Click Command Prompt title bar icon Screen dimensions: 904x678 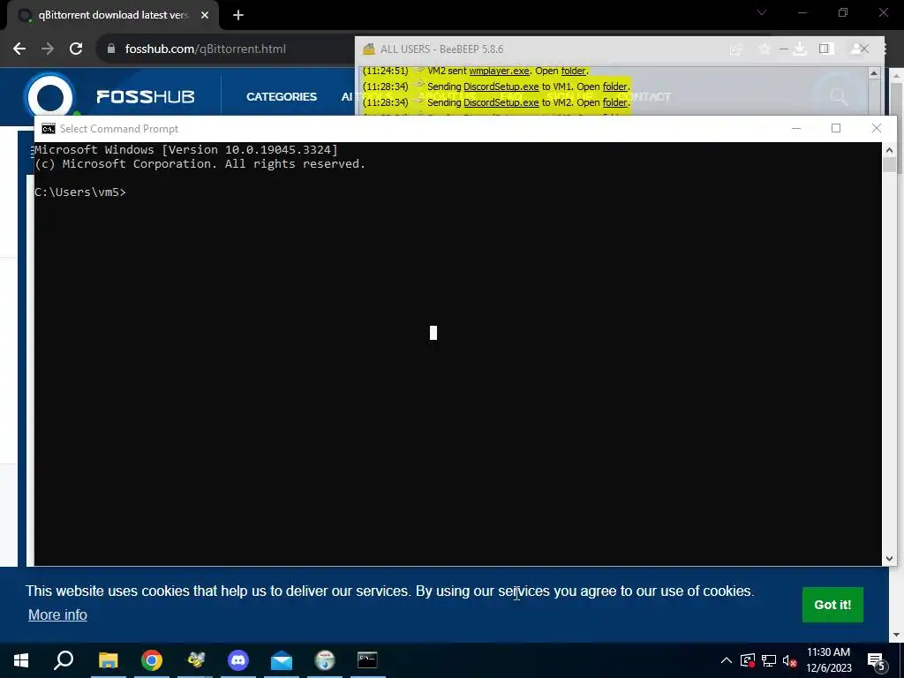tap(49, 129)
